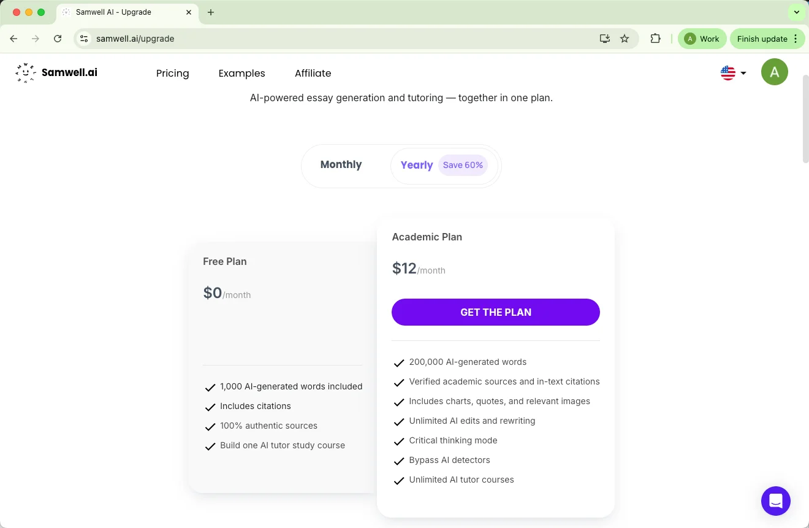Open Chrome's three-dot menu beside Finish update
The width and height of the screenshot is (809, 528).
[796, 39]
